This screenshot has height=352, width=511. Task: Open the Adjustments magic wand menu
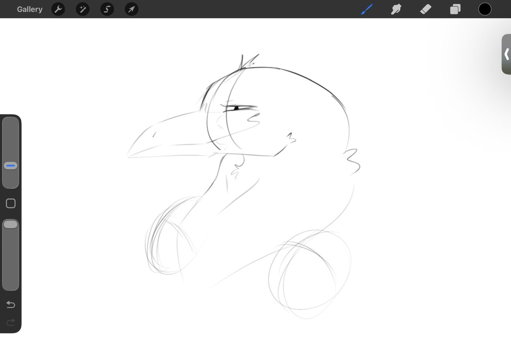point(83,9)
